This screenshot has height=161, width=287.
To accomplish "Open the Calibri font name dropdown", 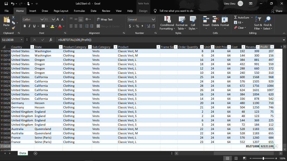I will 42,19.
